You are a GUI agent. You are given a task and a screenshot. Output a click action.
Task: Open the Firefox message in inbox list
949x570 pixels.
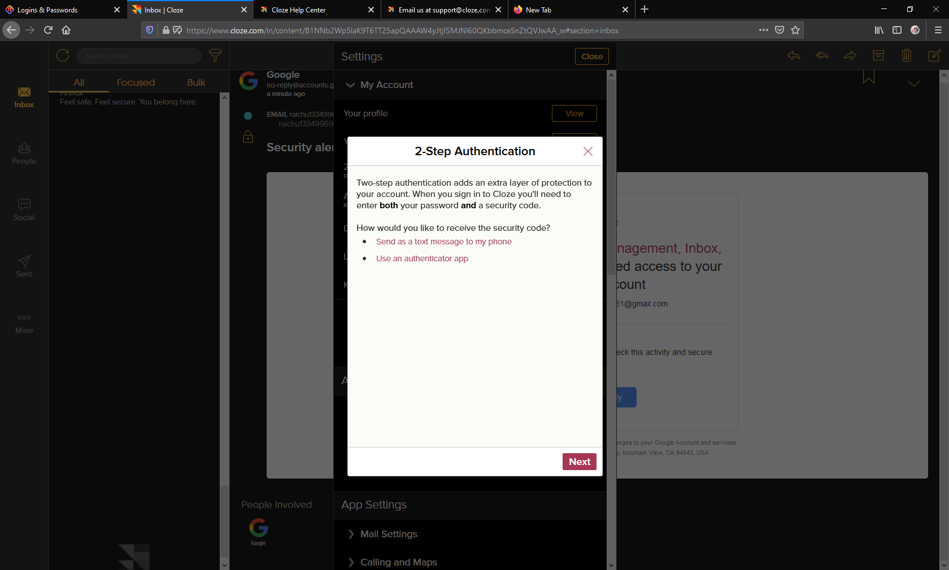click(134, 98)
